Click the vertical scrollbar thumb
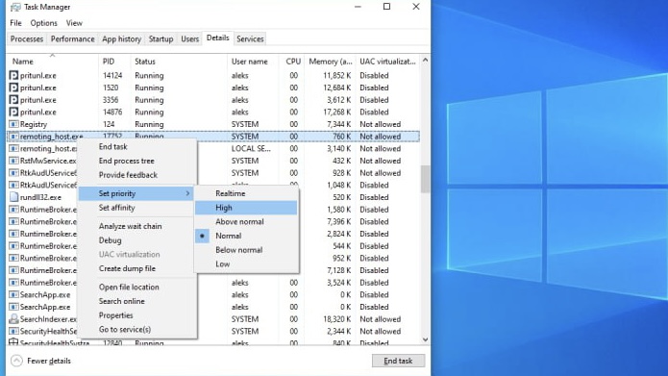668x376 pixels. point(425,179)
